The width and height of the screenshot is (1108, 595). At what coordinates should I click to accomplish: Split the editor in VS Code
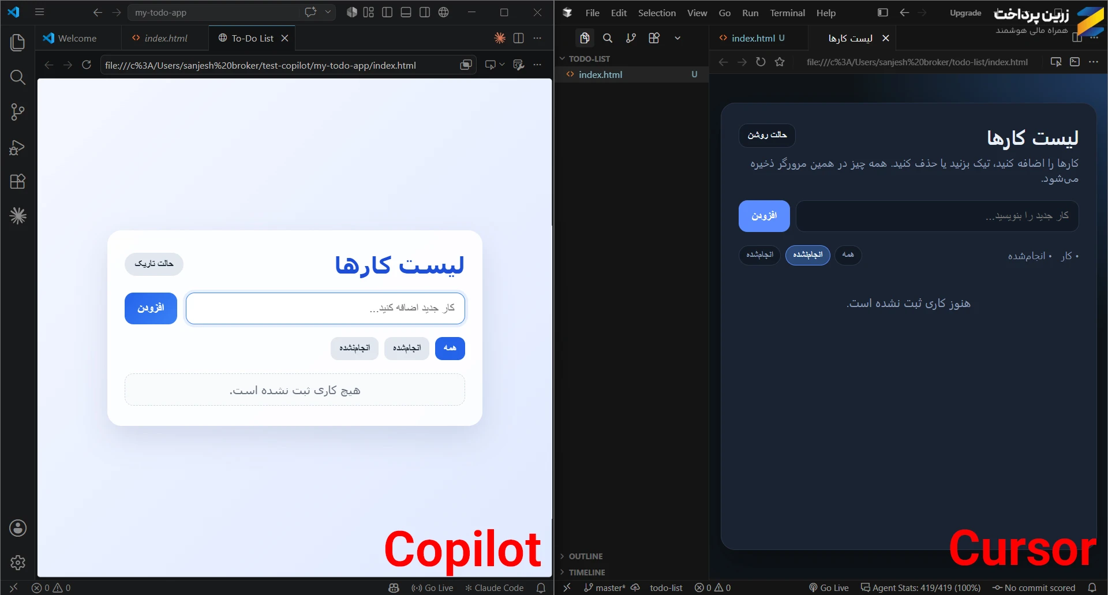pos(518,38)
